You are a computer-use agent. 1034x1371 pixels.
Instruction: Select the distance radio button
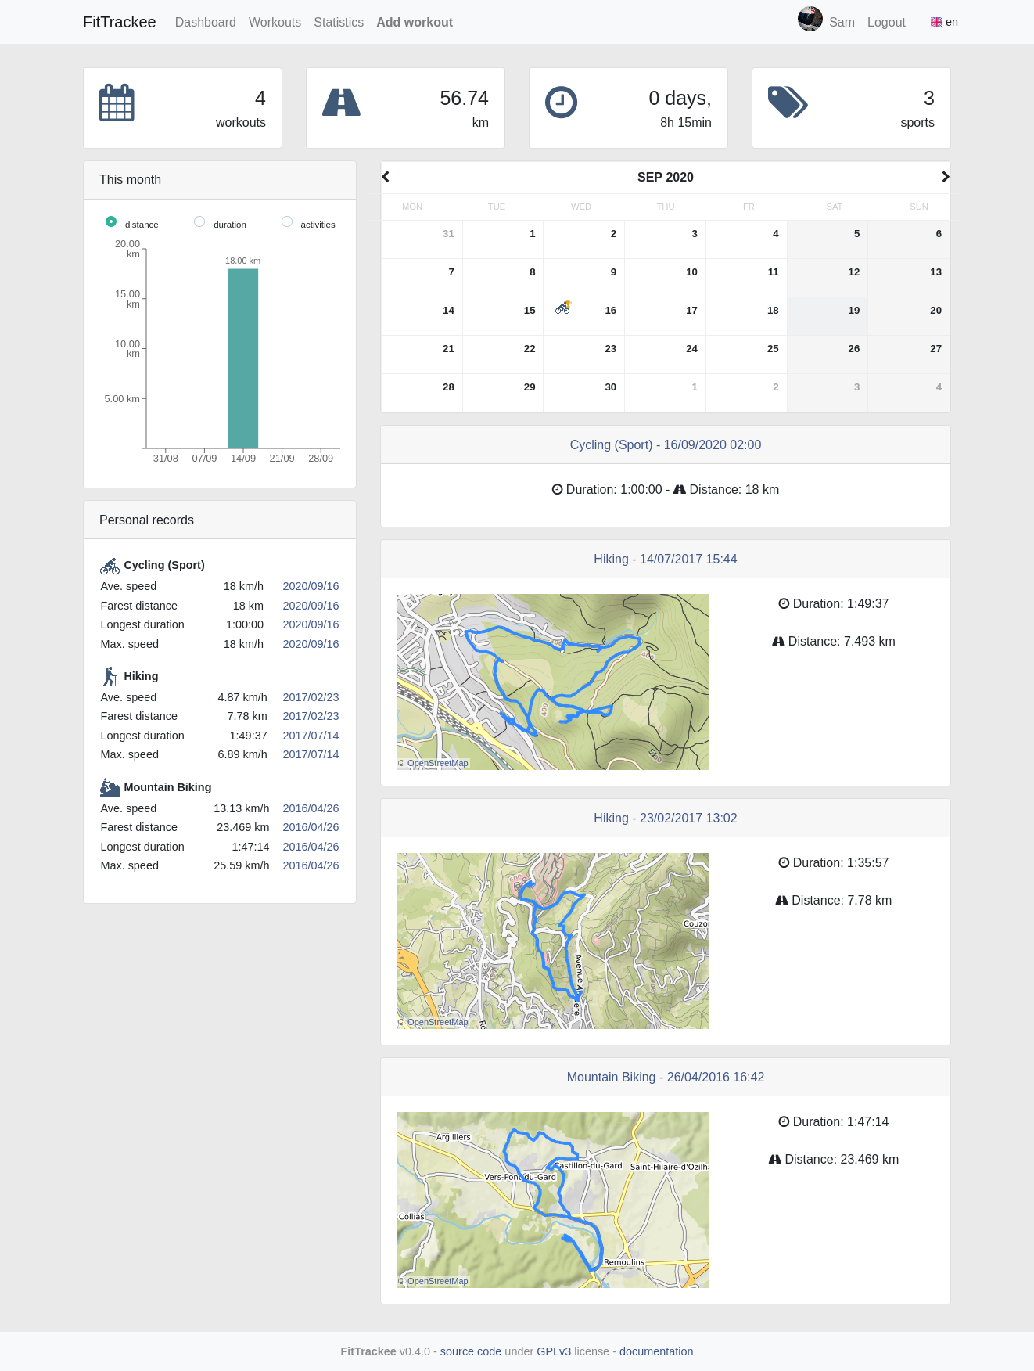[111, 222]
